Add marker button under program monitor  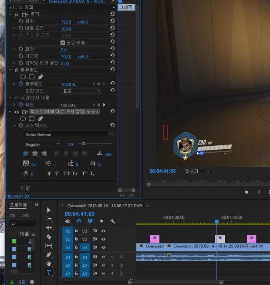pos(246,192)
